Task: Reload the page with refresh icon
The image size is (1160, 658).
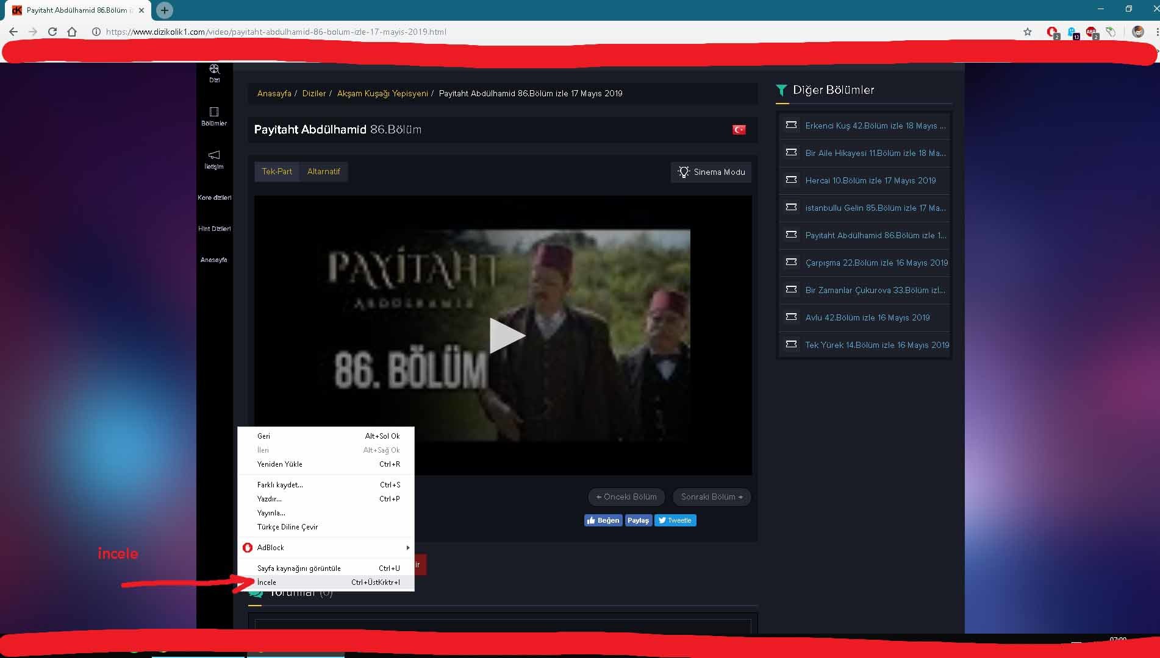Action: (x=52, y=32)
